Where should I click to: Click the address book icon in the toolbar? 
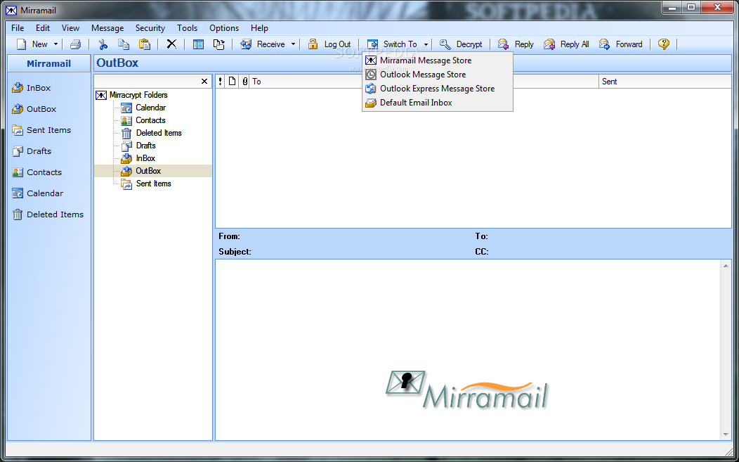tap(198, 44)
